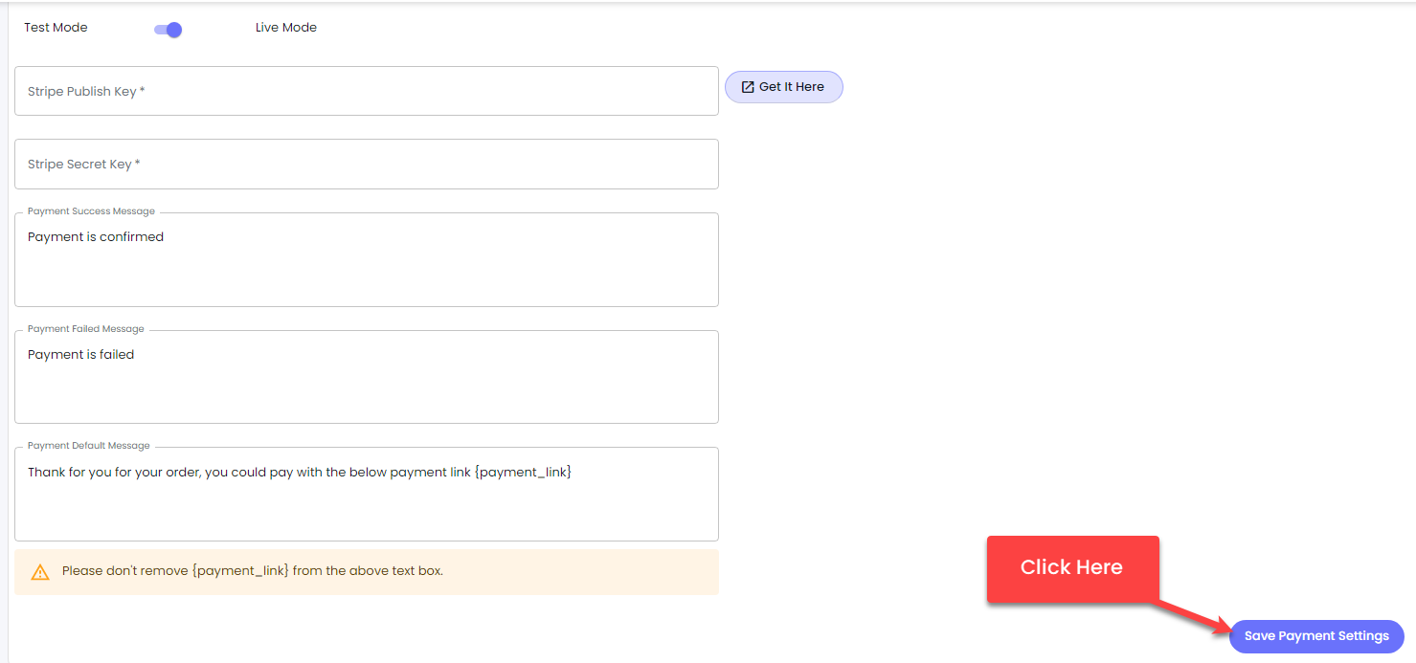Click inside the Payment Success Message textbox
The height and width of the screenshot is (663, 1416).
pyautogui.click(x=367, y=259)
